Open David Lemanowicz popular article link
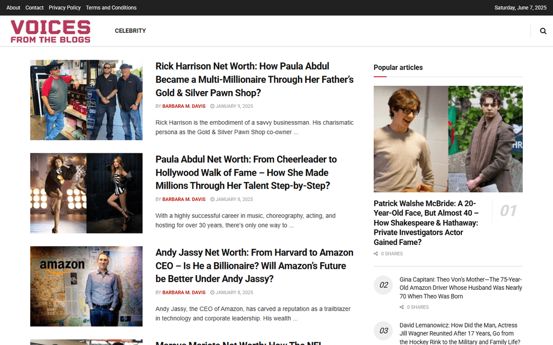Viewport: 553px width, 345px height. point(460,334)
